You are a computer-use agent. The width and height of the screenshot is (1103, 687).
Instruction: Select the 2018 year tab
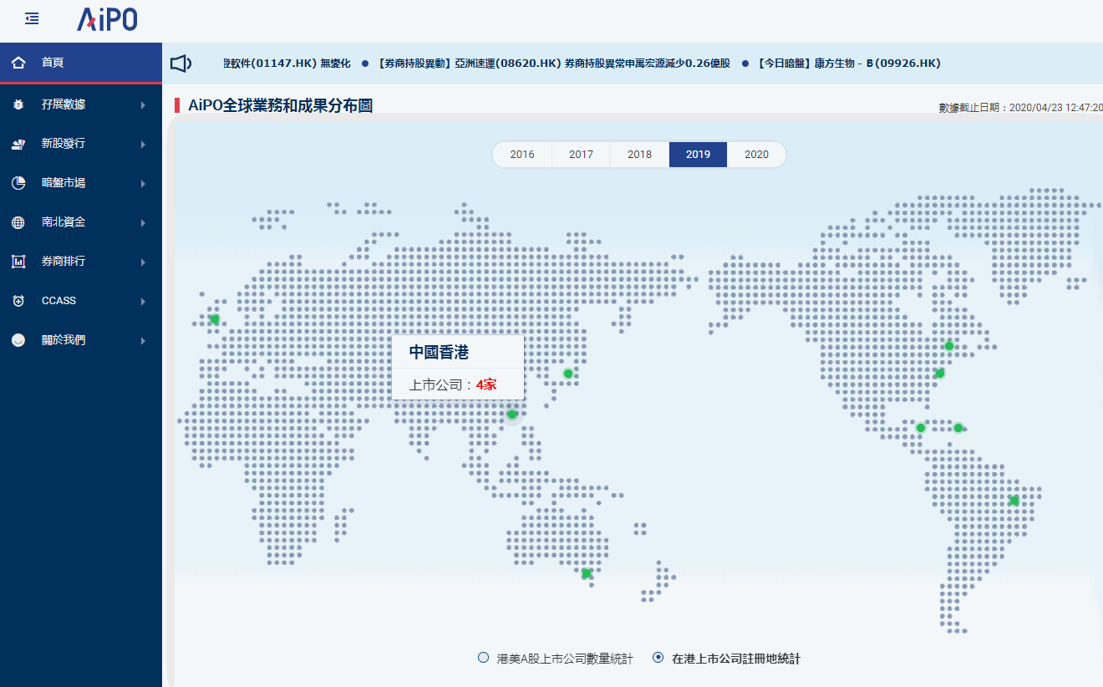639,155
